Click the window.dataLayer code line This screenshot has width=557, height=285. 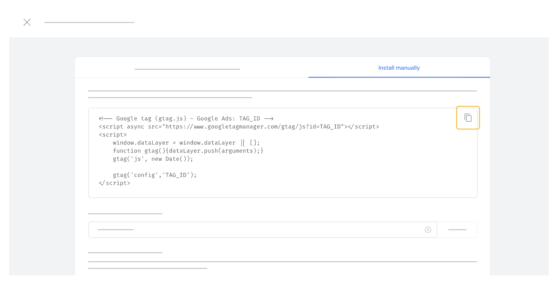(x=186, y=143)
